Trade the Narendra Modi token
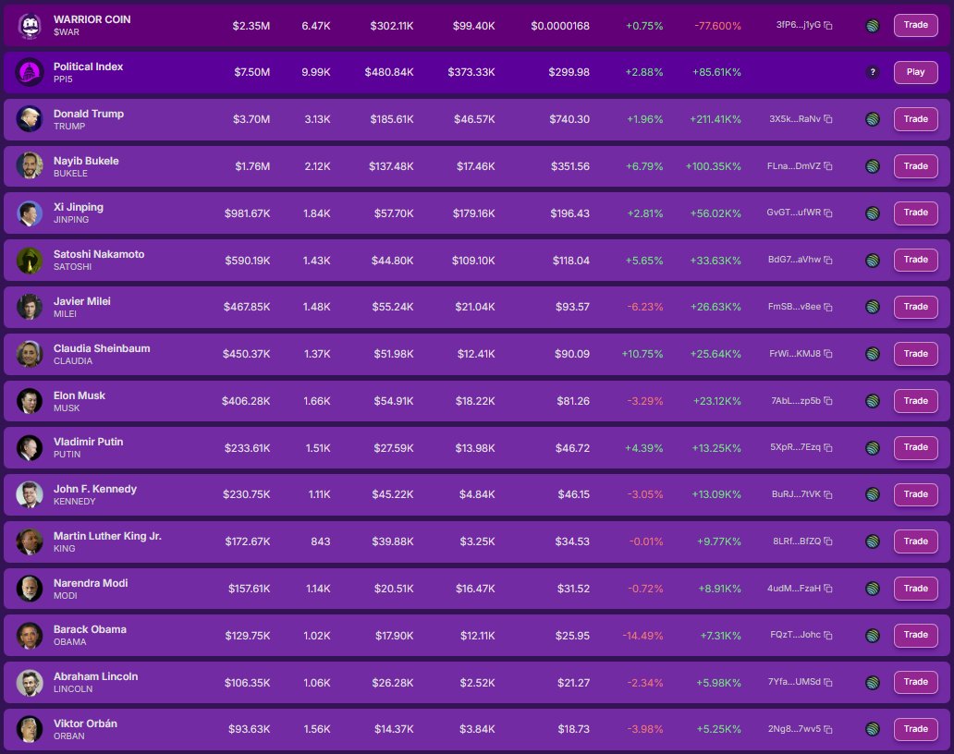954x754 pixels. pos(916,589)
